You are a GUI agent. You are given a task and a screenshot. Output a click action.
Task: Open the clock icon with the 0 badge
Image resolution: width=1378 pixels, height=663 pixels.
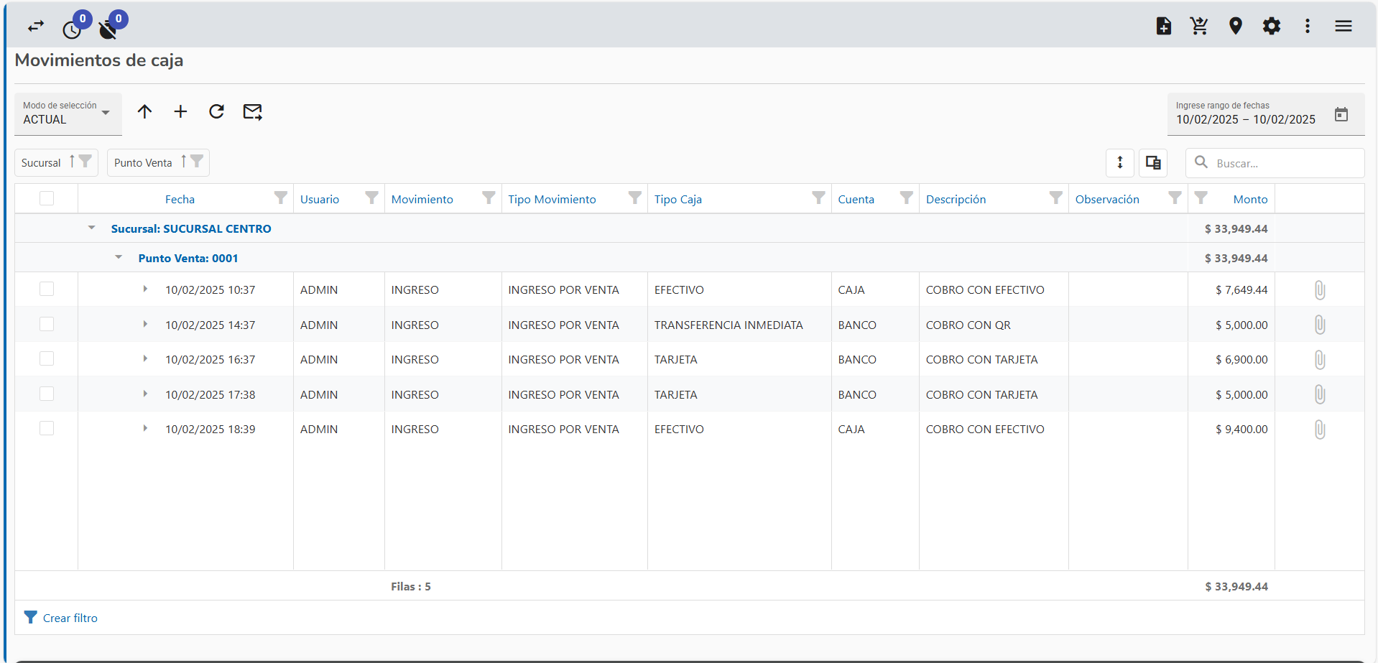click(x=72, y=29)
